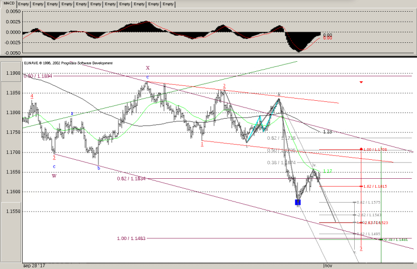The width and height of the screenshot is (417, 269).
Task: Switch to the MACD indicator tab
Action: tap(8, 3)
